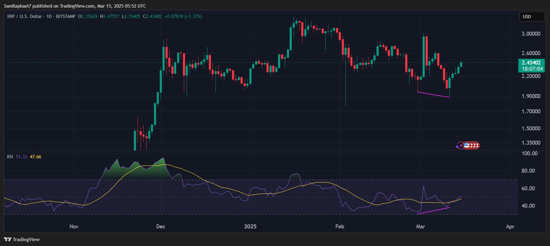Select the purple rising trendline on RSI pane
This screenshot has height=246, width=550.
tap(434, 211)
